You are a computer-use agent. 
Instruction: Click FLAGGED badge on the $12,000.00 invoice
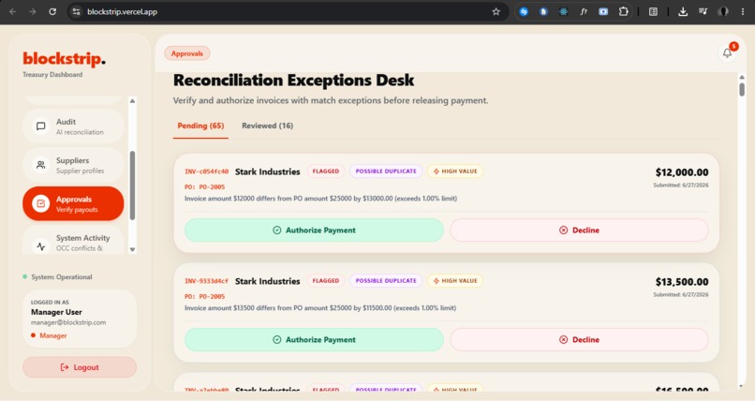(326, 171)
